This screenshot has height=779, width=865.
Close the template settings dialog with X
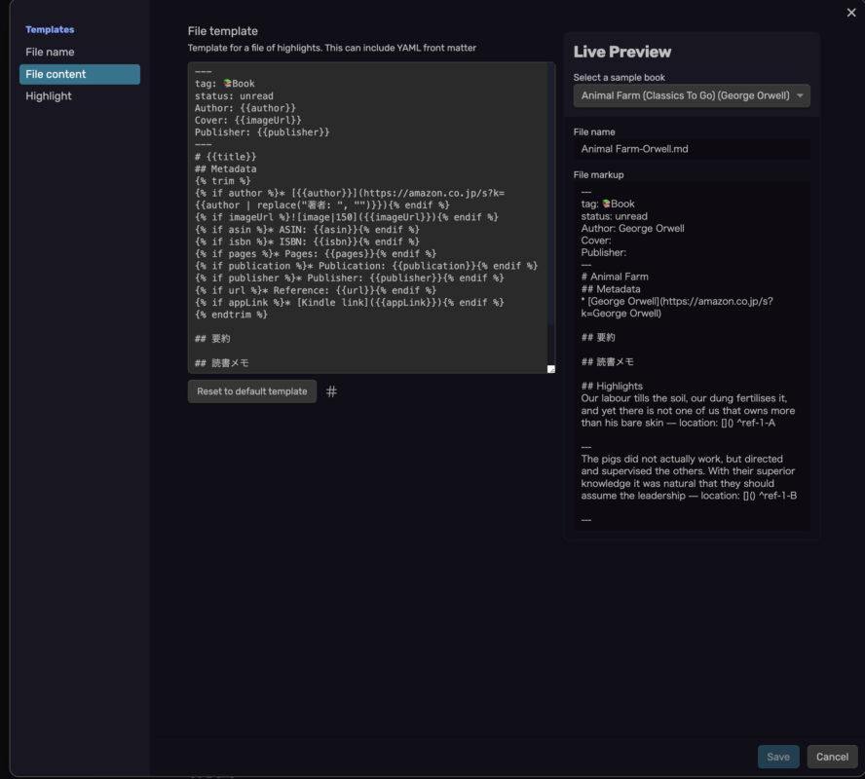click(x=851, y=12)
